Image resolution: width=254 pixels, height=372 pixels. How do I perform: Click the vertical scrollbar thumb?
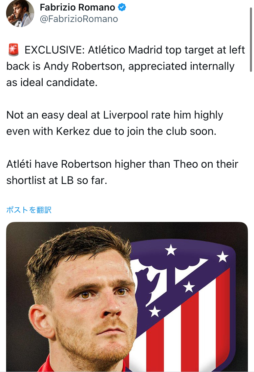[x=251, y=39]
